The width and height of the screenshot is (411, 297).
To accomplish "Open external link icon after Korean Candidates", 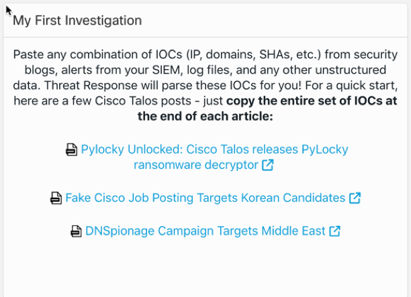I will click(355, 198).
